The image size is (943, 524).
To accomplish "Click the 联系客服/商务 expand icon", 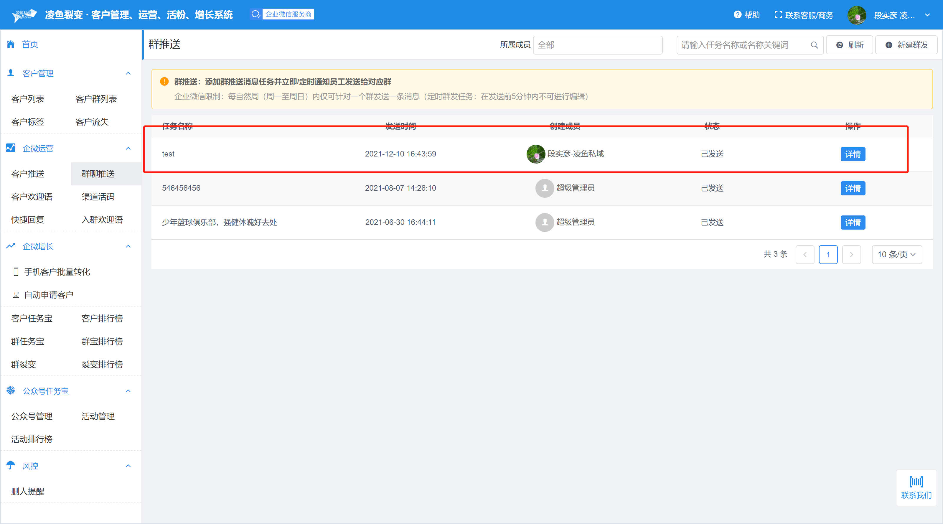I will coord(778,15).
